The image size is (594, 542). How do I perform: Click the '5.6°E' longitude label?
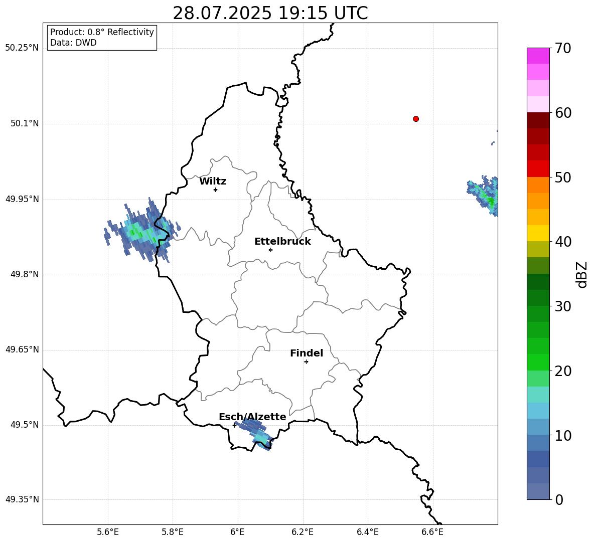click(x=108, y=532)
